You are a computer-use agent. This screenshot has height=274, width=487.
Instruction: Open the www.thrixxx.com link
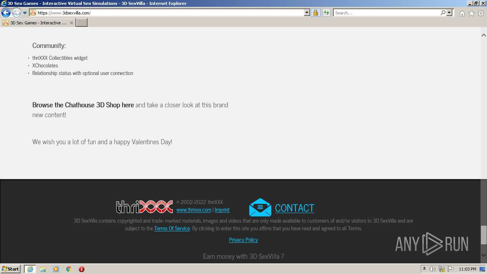(x=194, y=210)
